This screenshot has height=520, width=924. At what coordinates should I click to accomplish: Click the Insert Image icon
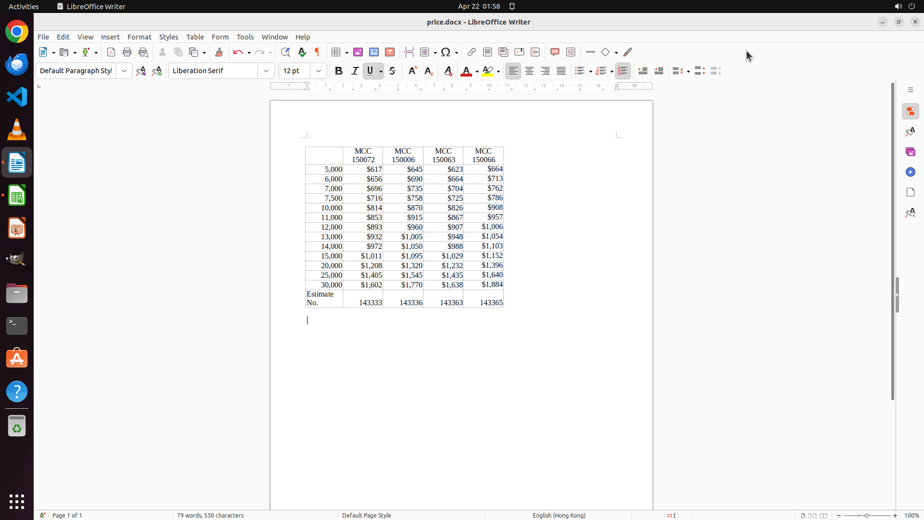click(358, 52)
